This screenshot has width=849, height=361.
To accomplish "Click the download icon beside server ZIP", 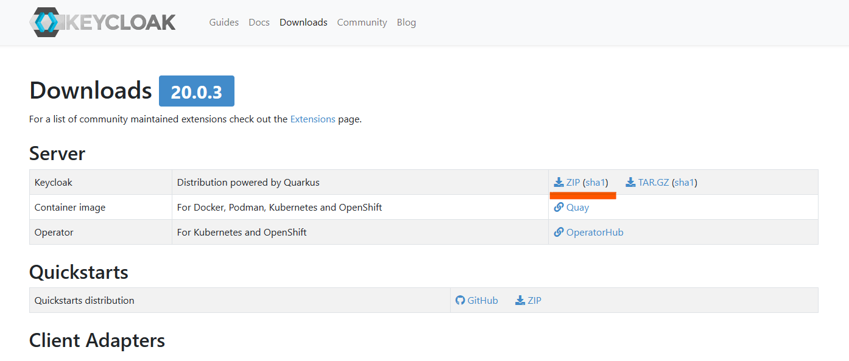I will 558,182.
